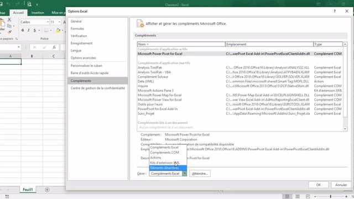The width and height of the screenshot is (354, 199).
Task: Select the Date (XML) row
Action: click(240, 81)
